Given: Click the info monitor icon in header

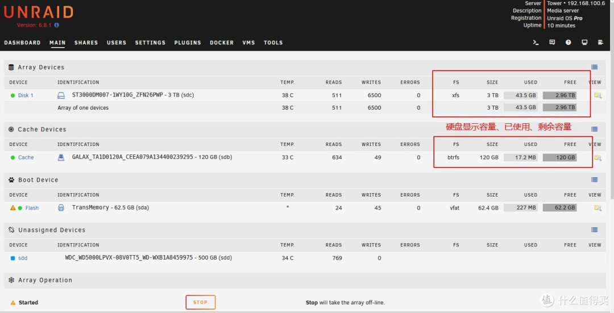Looking at the screenshot, I should click(584, 43).
